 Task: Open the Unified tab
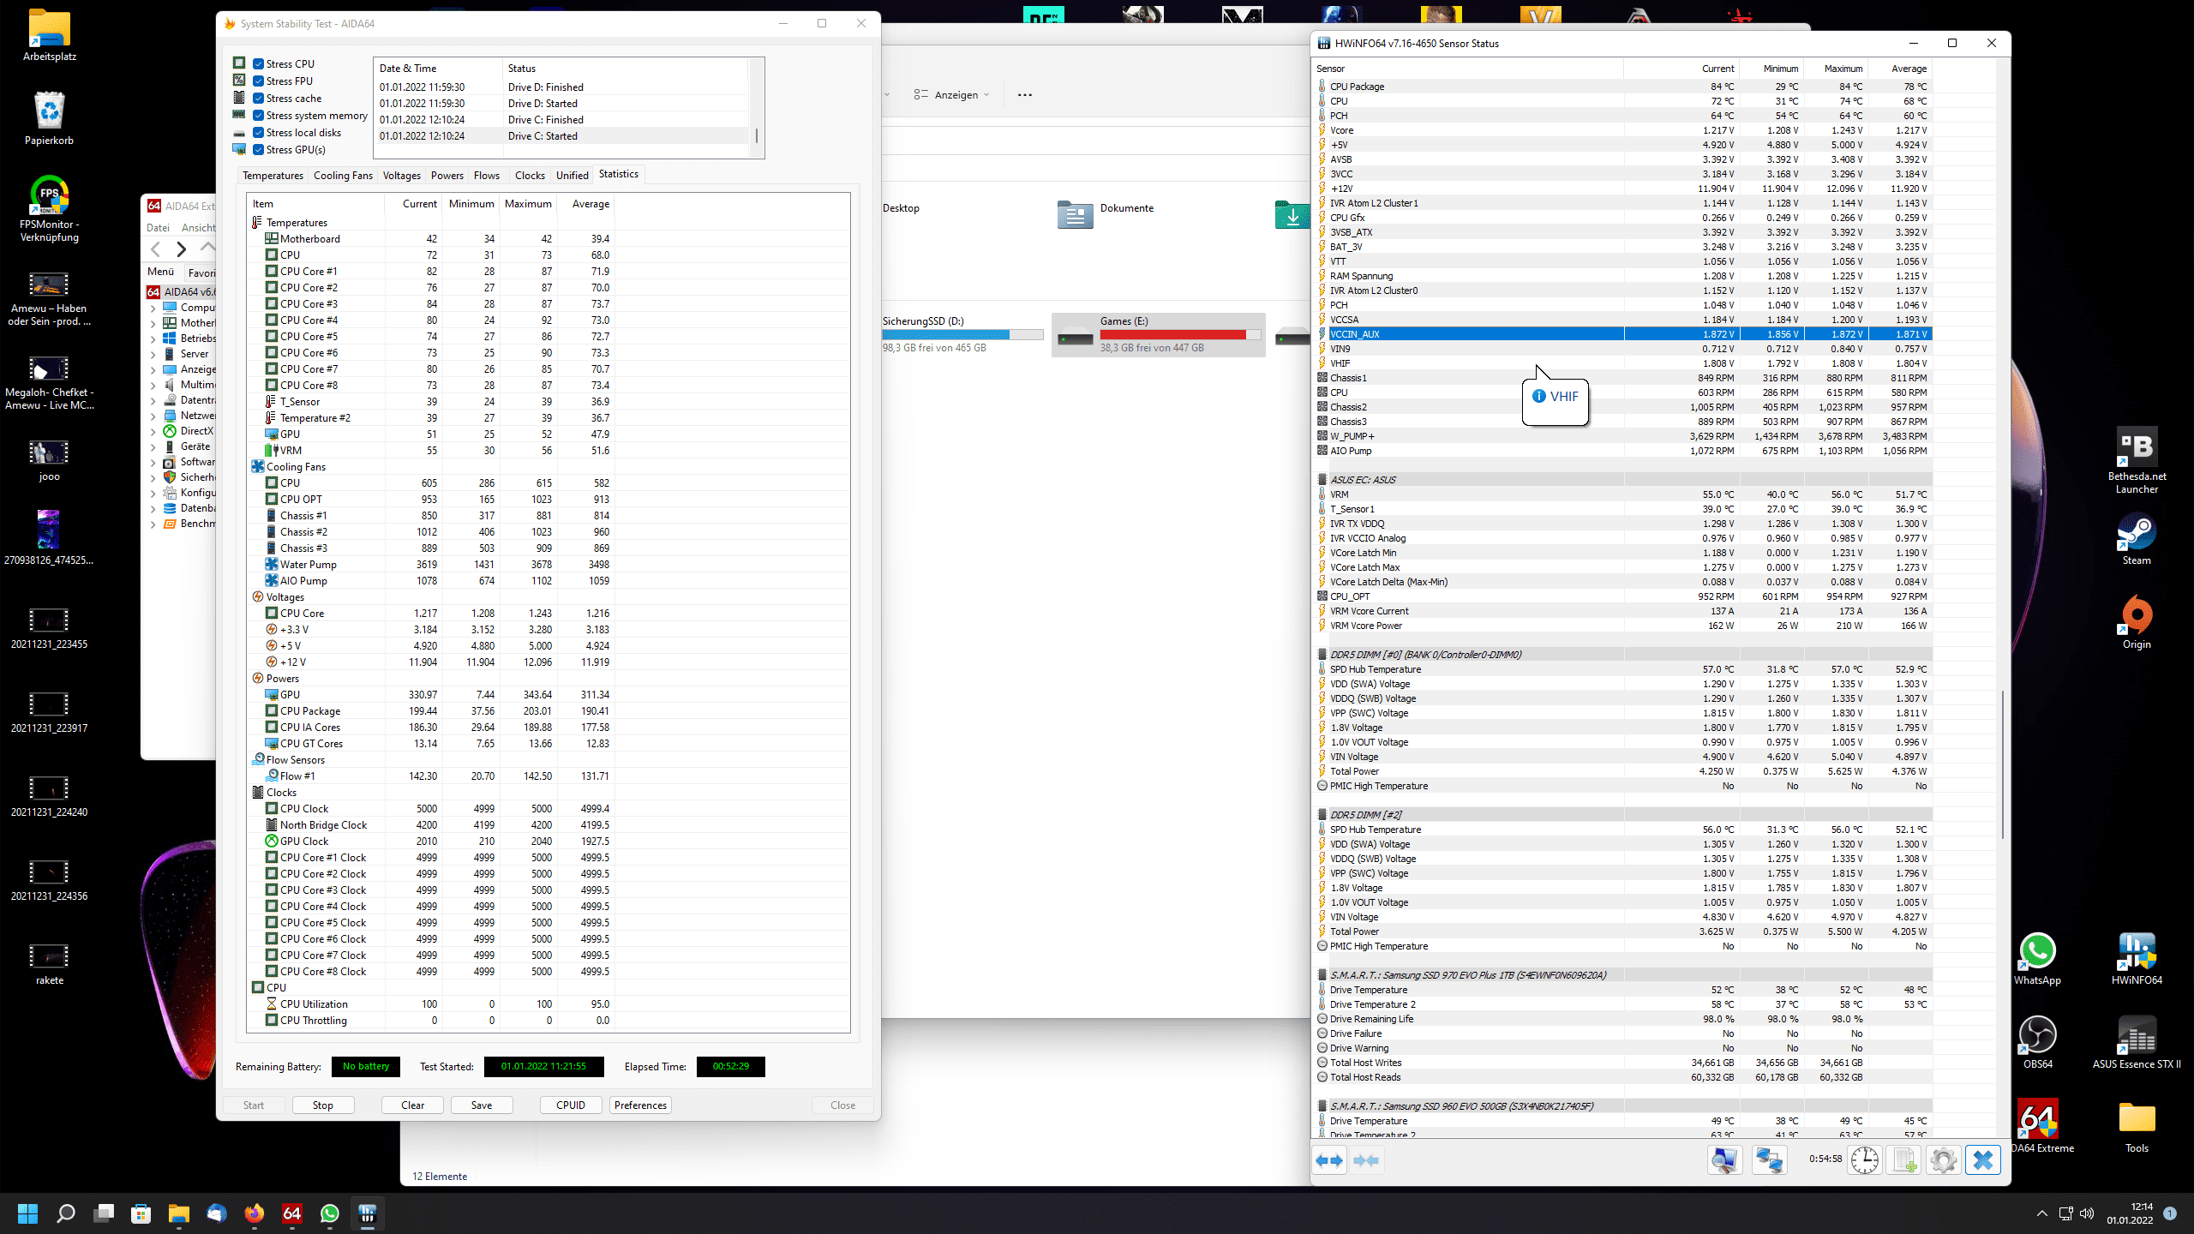[572, 176]
